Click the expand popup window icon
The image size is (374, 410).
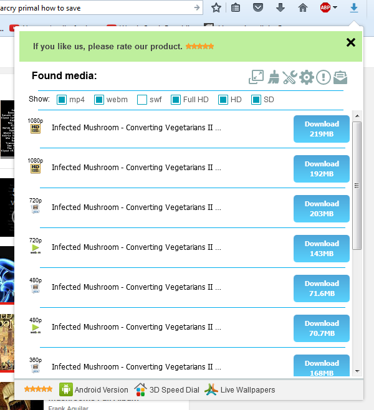[256, 77]
